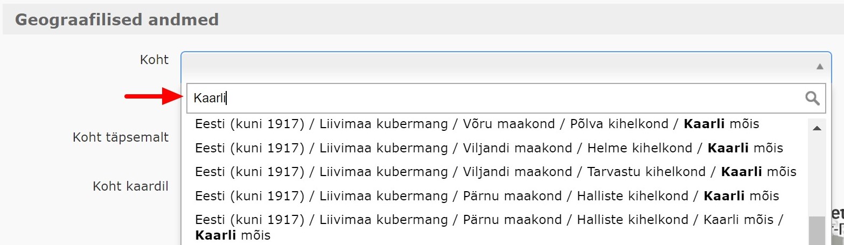This screenshot has width=844, height=245.
Task: Choose Tarvastu kihelkond / Kaarli mõis entry
Action: 496,172
